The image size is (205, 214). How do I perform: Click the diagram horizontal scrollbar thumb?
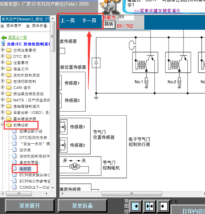point(132,194)
